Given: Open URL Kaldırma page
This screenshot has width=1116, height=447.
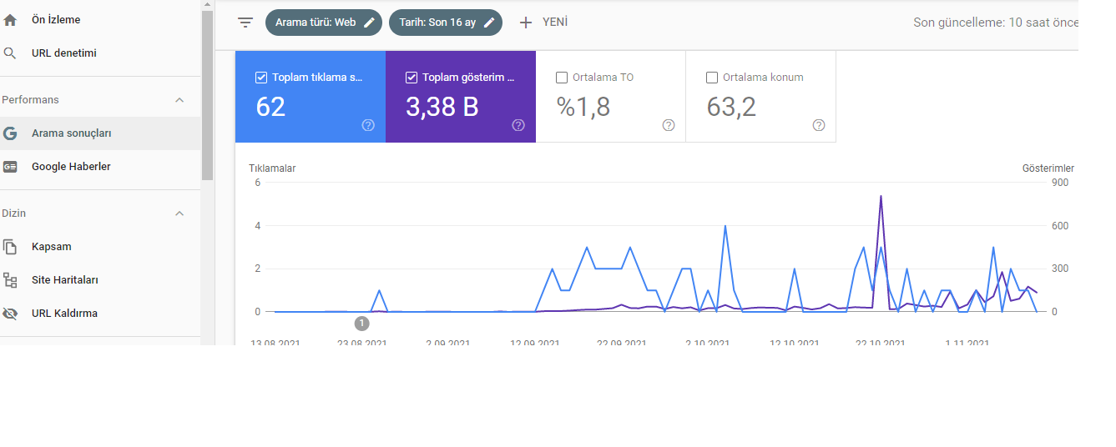Looking at the screenshot, I should click(100, 314).
